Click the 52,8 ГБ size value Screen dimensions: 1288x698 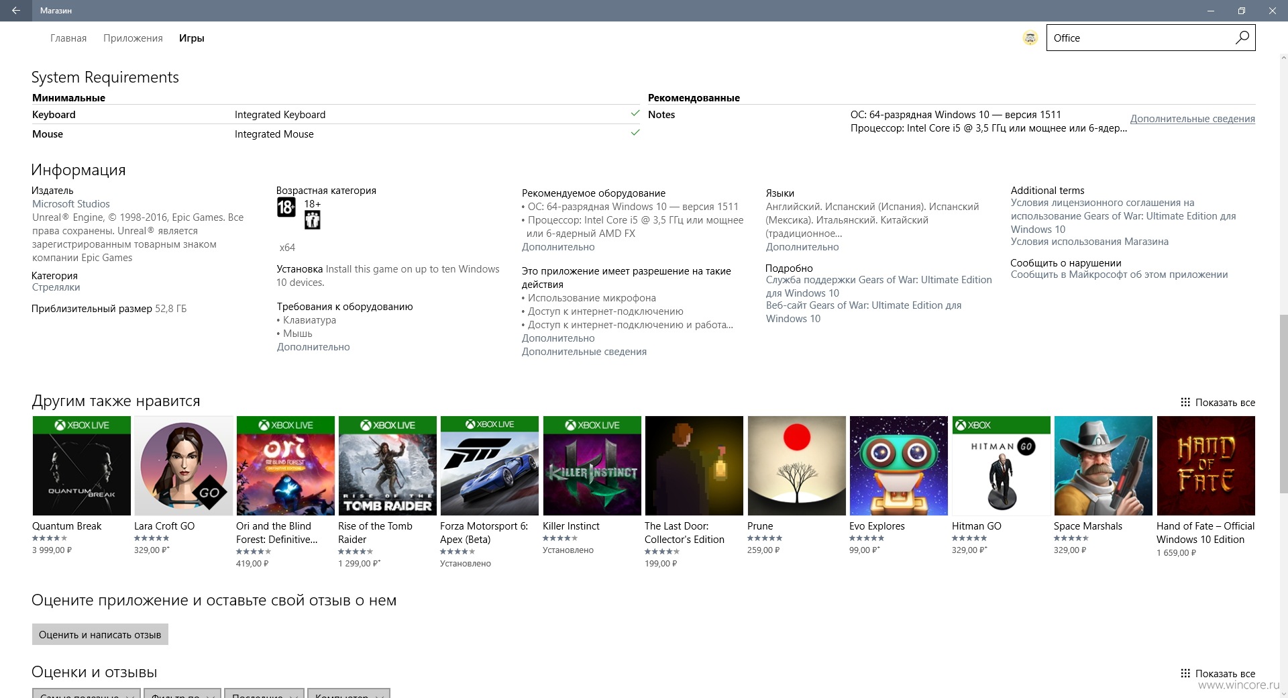pos(170,309)
